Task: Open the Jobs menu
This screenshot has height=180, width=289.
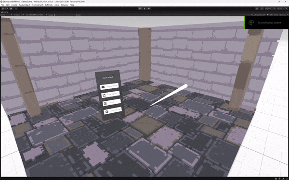Action: pyautogui.click(x=57, y=5)
